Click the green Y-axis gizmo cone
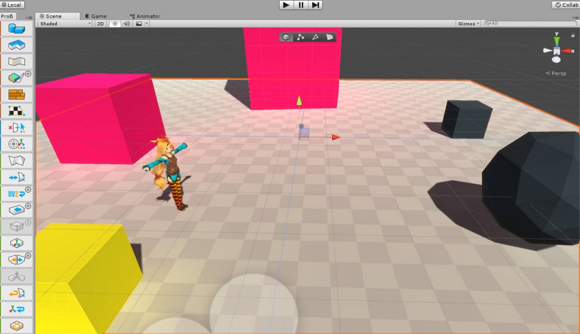Viewport: 580px width, 334px height. pos(557,41)
